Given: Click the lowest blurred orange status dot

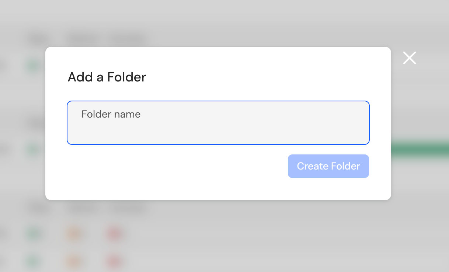Looking at the screenshot, I should coord(74,262).
